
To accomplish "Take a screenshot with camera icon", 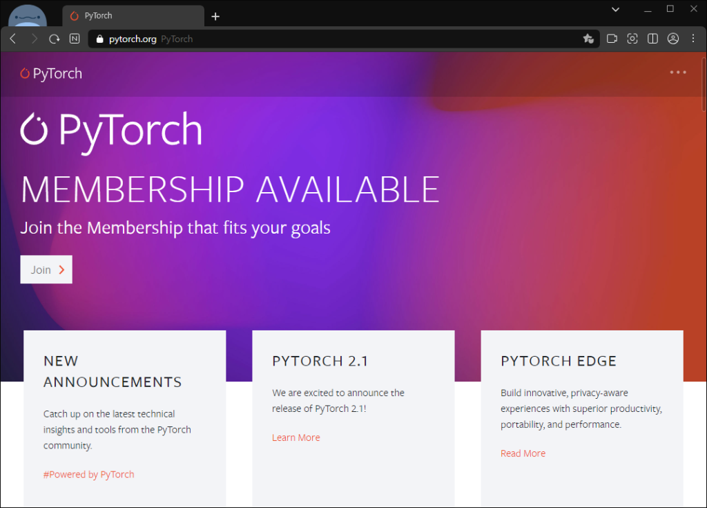I will 632,39.
